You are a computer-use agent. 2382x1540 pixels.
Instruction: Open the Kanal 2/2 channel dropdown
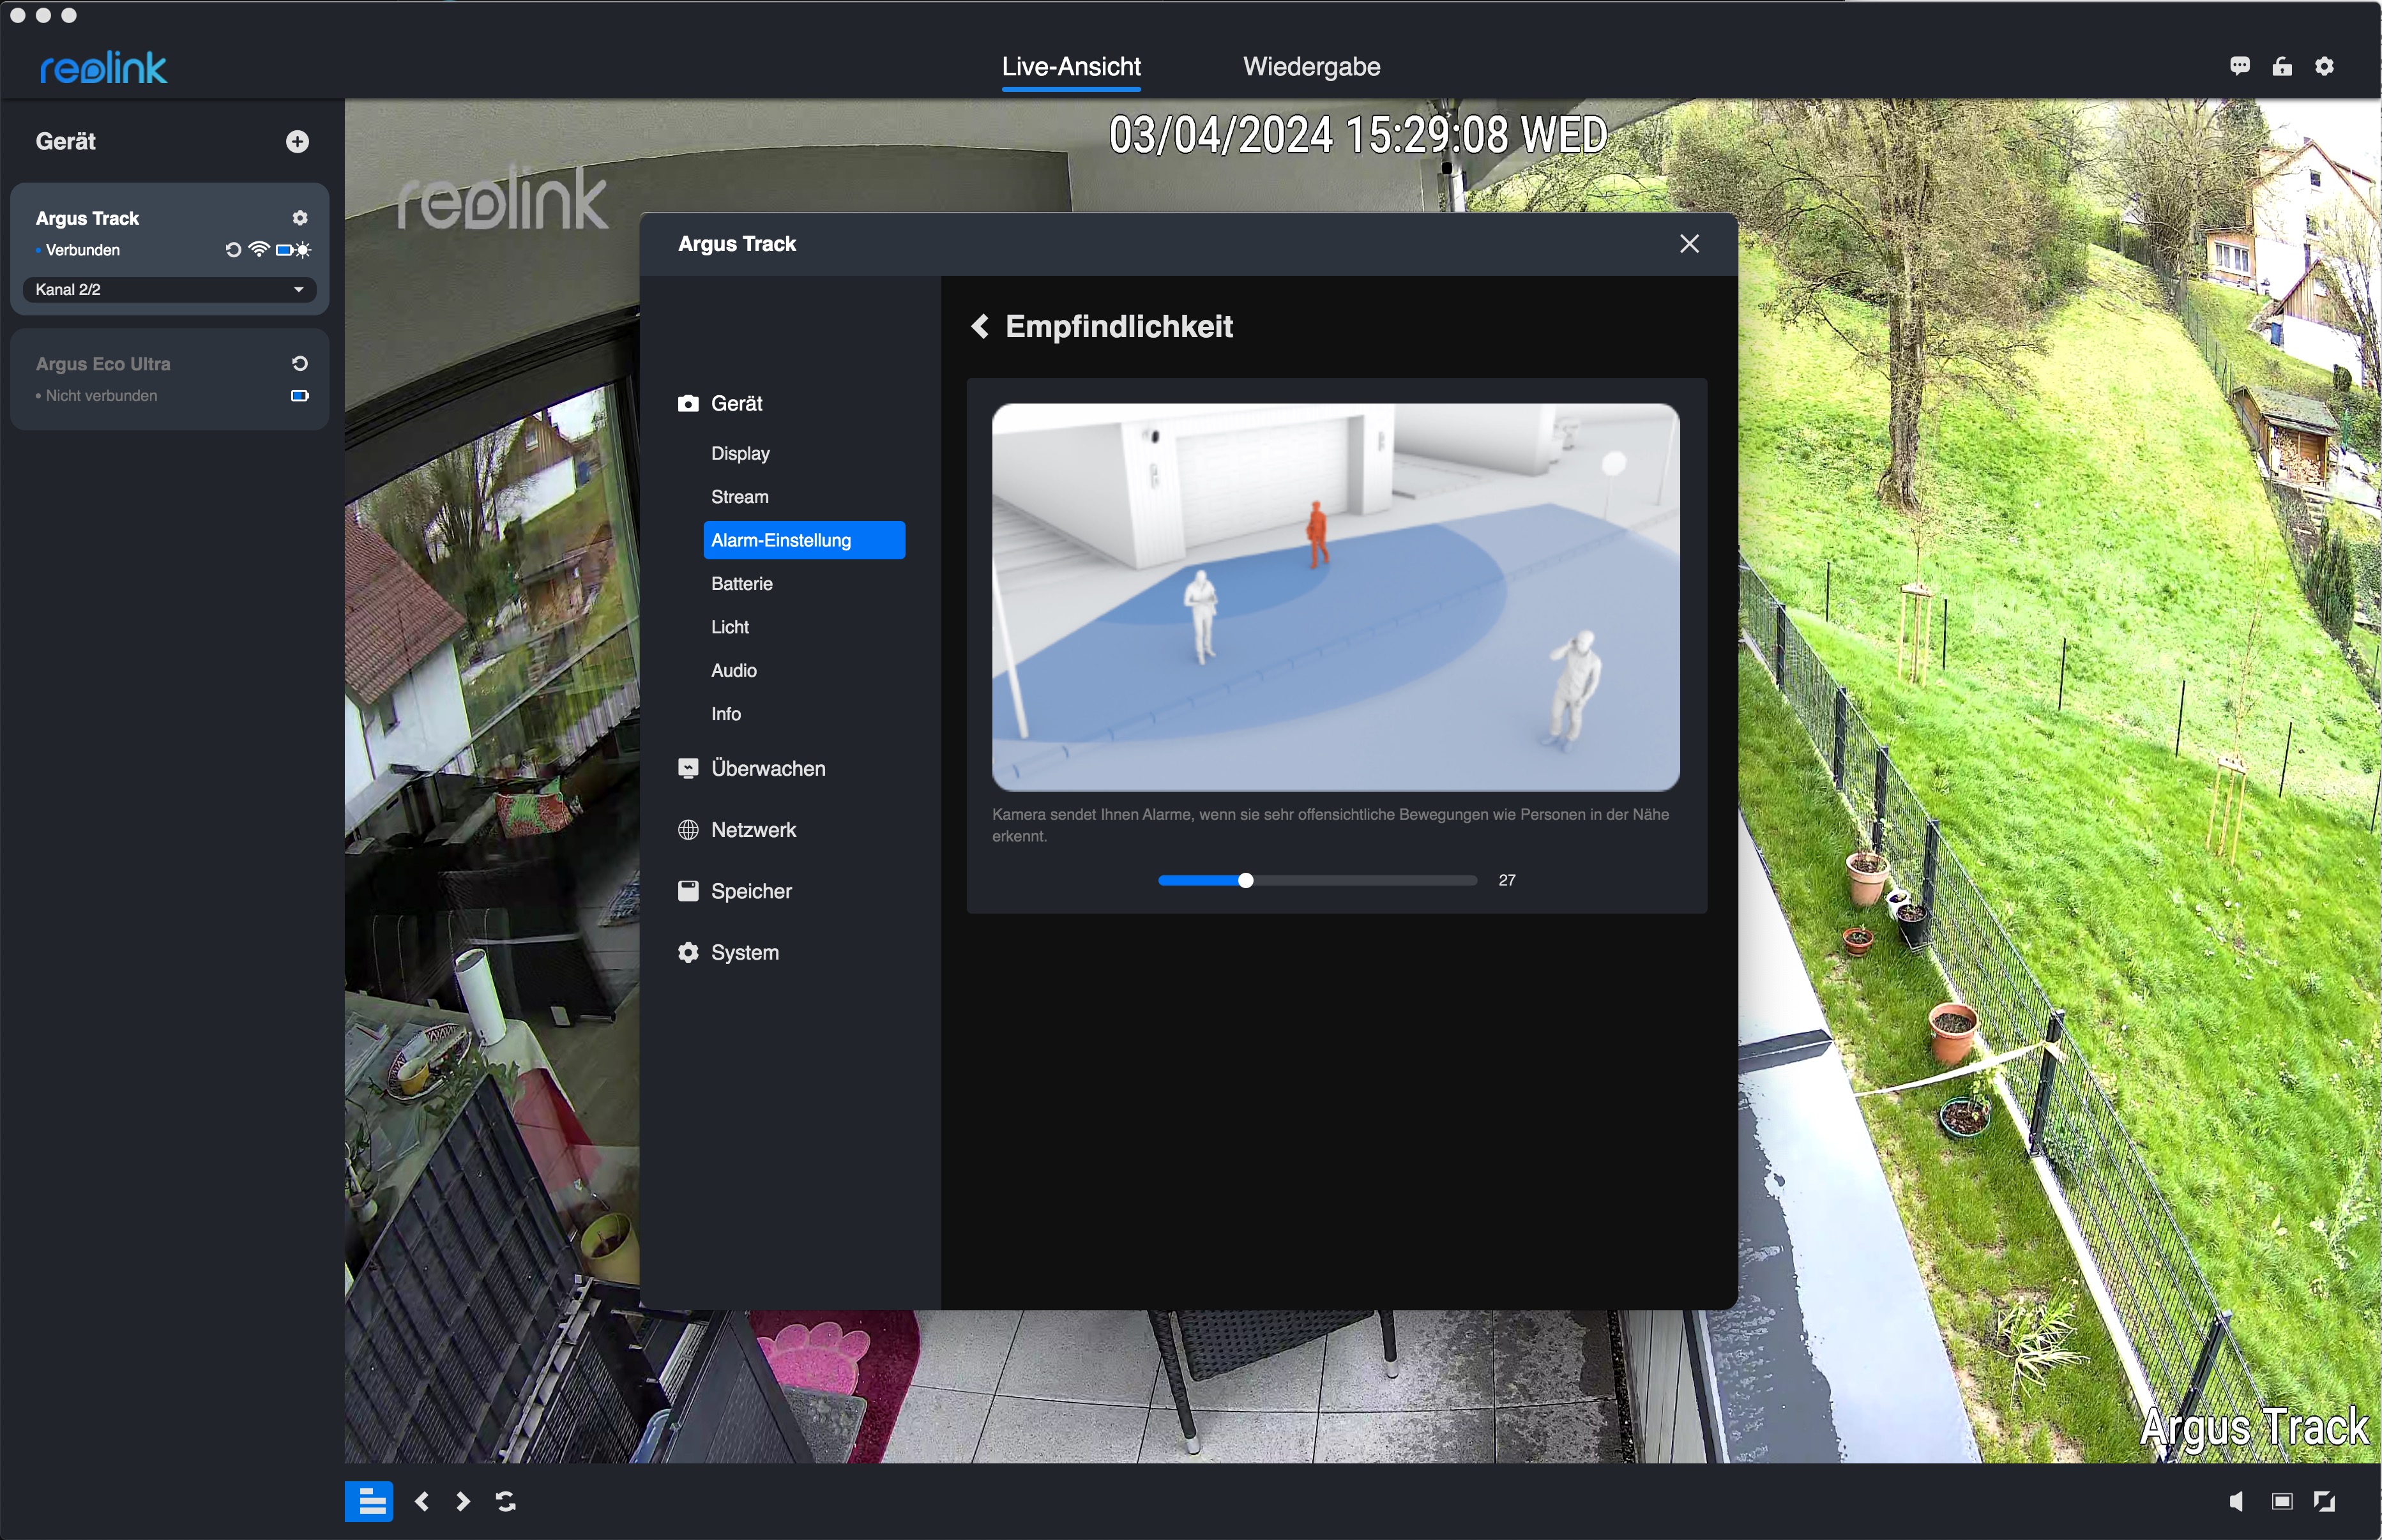point(169,290)
